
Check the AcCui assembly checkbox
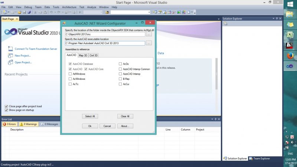pyautogui.click(x=120, y=84)
